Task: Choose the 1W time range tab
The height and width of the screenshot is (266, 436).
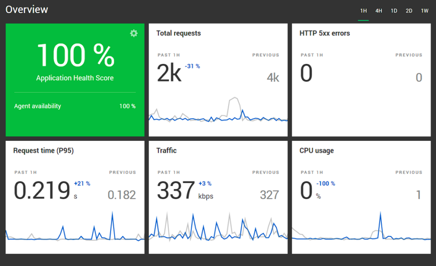Action: click(x=424, y=11)
